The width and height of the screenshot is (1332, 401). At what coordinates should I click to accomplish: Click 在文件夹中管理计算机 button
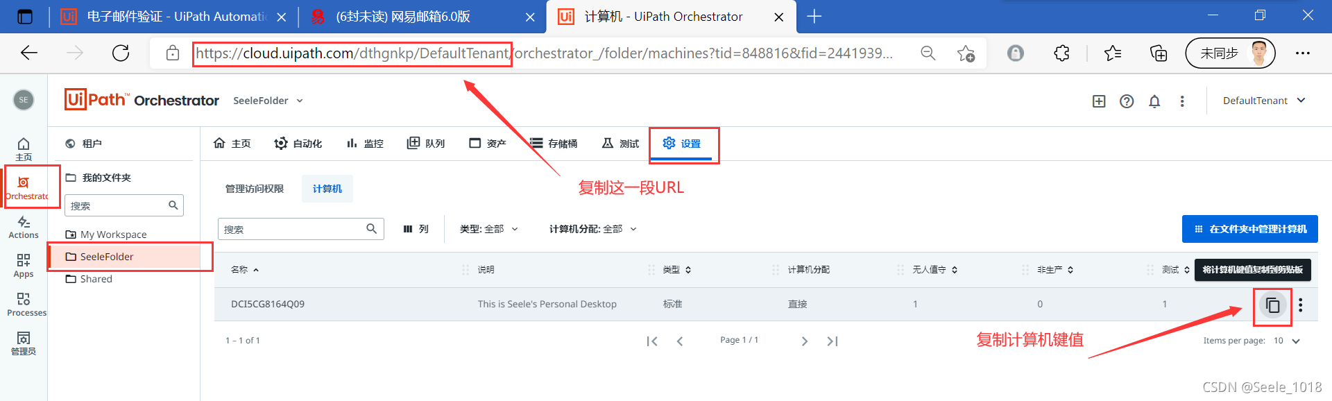click(1250, 229)
